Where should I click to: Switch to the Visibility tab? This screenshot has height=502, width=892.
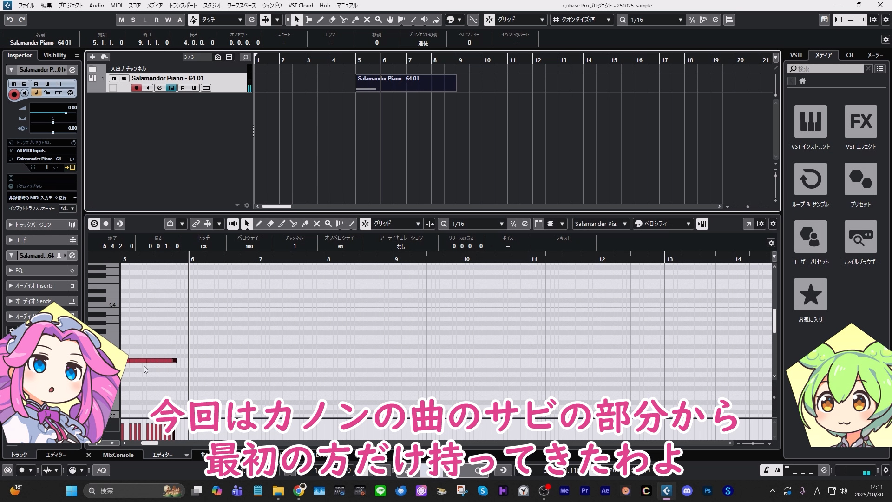click(x=55, y=55)
